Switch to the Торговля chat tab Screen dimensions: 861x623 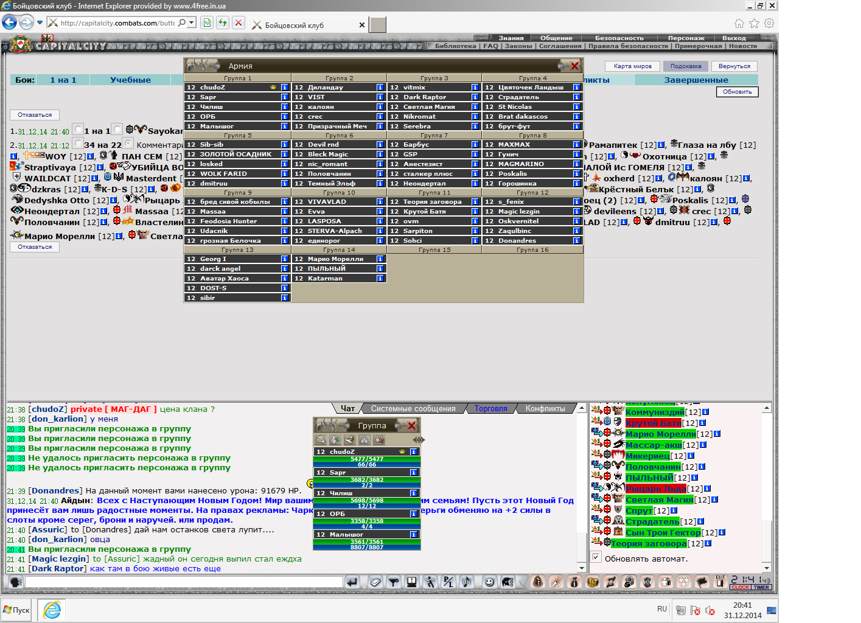[x=490, y=409]
